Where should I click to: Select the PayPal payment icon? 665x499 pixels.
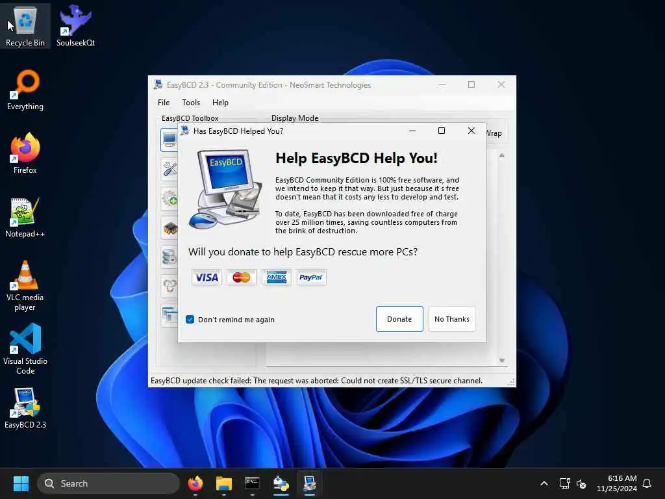pos(311,277)
